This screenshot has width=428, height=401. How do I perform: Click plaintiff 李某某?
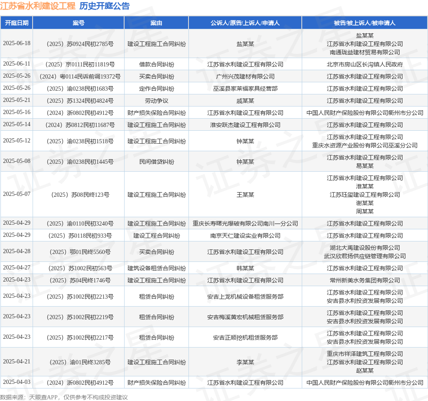click(x=245, y=362)
